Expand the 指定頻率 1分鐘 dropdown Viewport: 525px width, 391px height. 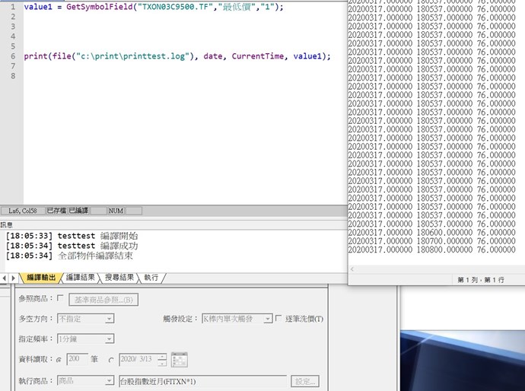coord(86,339)
